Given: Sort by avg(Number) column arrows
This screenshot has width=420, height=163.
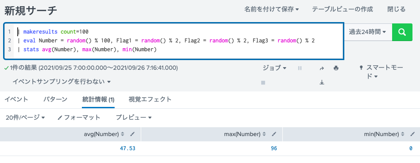Looking at the screenshot, I should tap(123, 134).
